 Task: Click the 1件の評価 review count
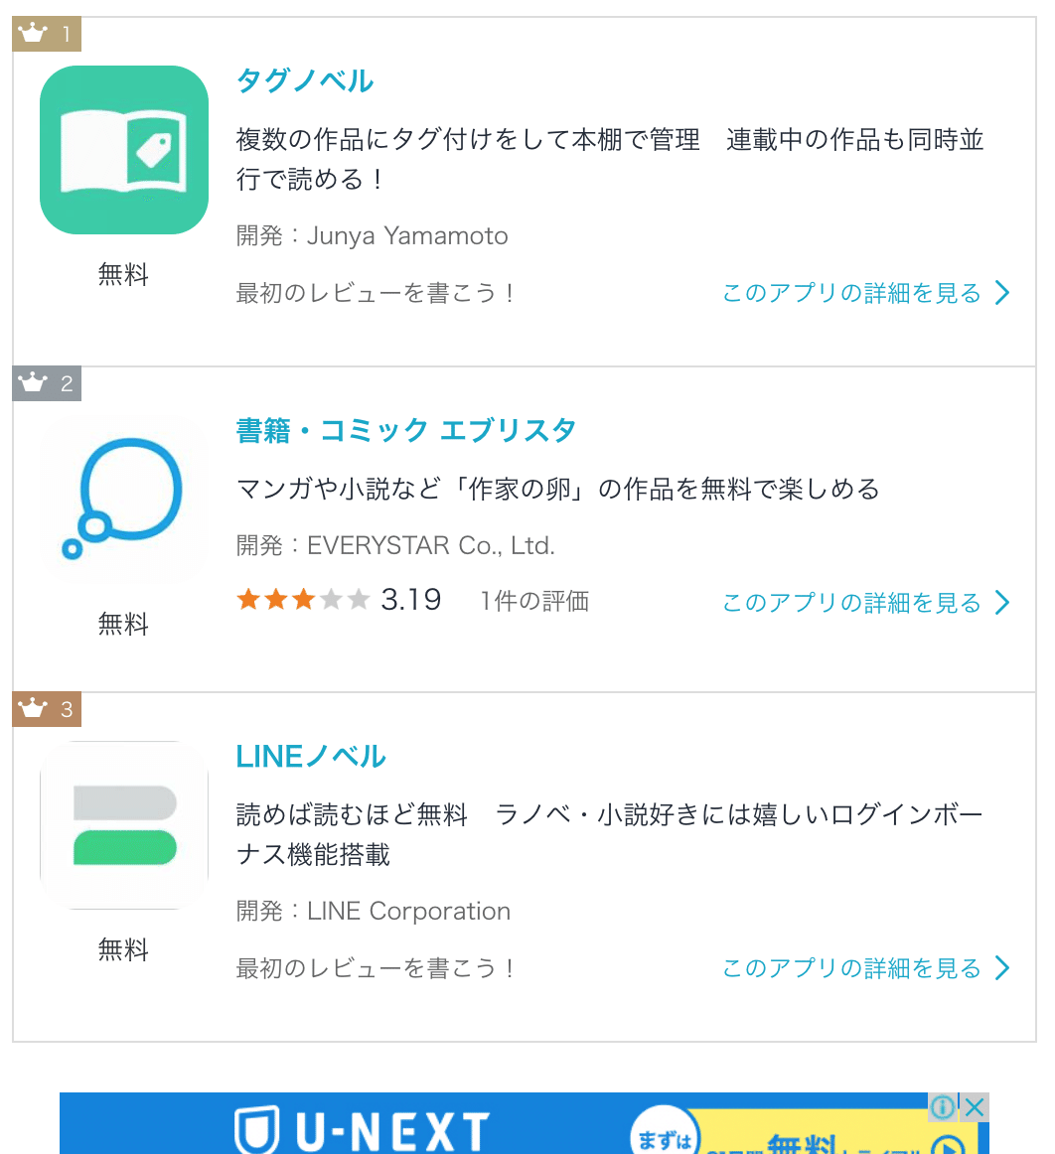coord(534,601)
